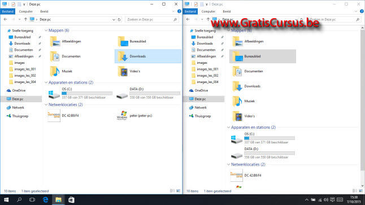Image resolution: width=365 pixels, height=205 pixels.
Task: Show hidden system tray icons
Action: [307, 200]
